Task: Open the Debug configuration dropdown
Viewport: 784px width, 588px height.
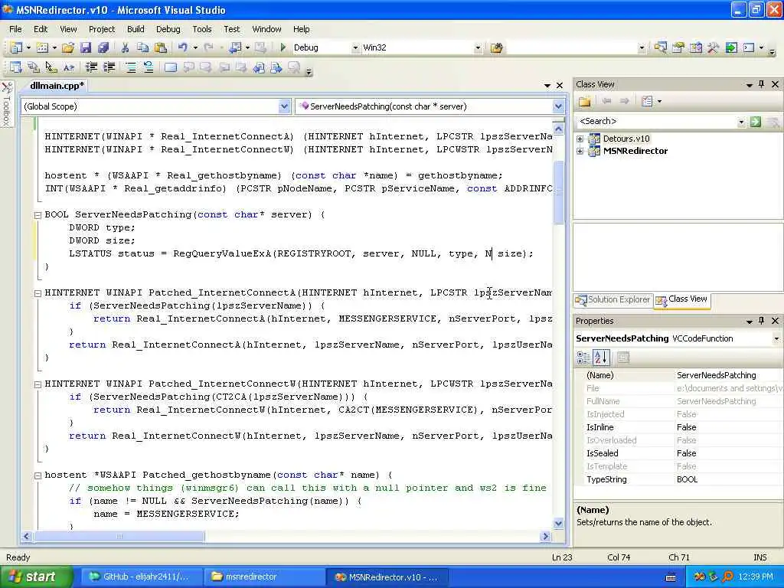Action: [355, 48]
